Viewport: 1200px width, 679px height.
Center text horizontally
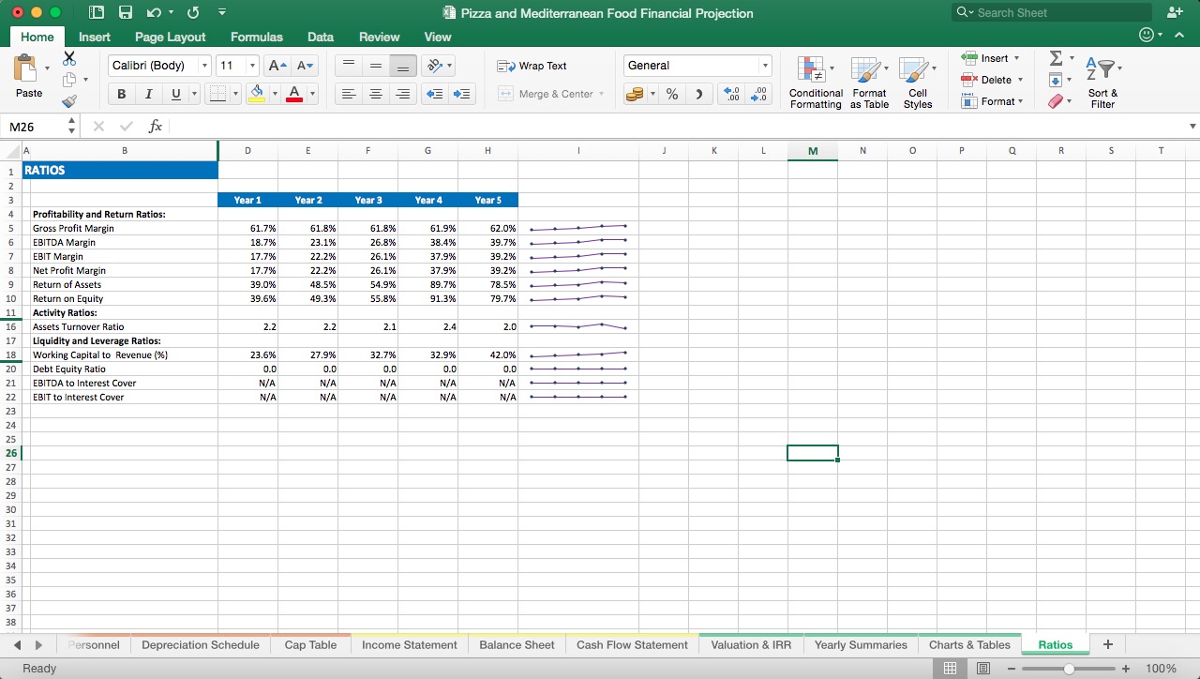click(x=376, y=94)
